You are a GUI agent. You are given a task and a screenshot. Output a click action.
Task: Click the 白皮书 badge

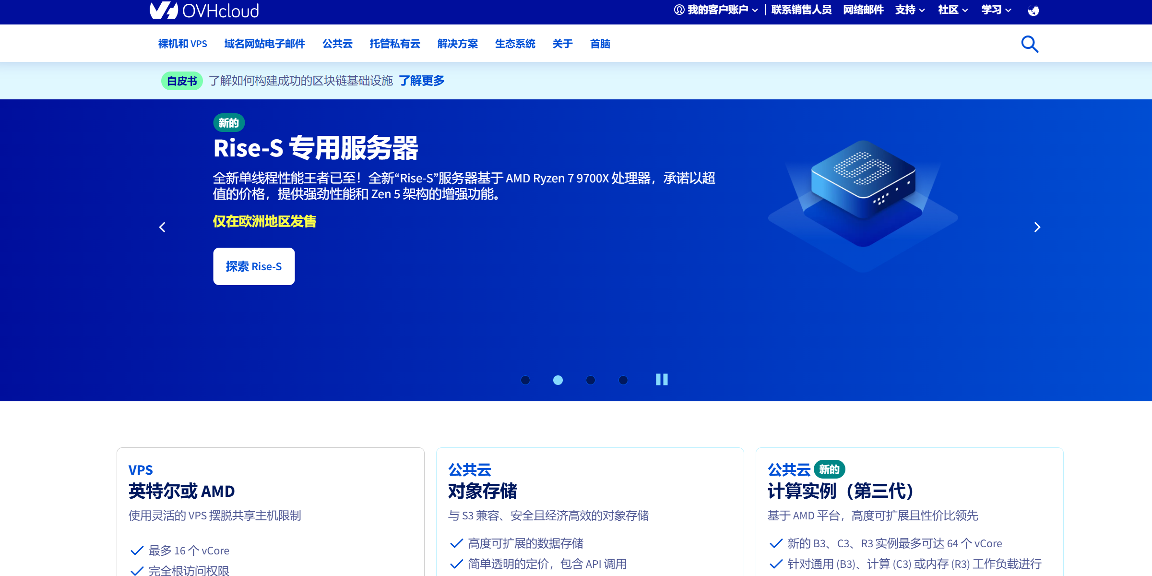(x=182, y=81)
